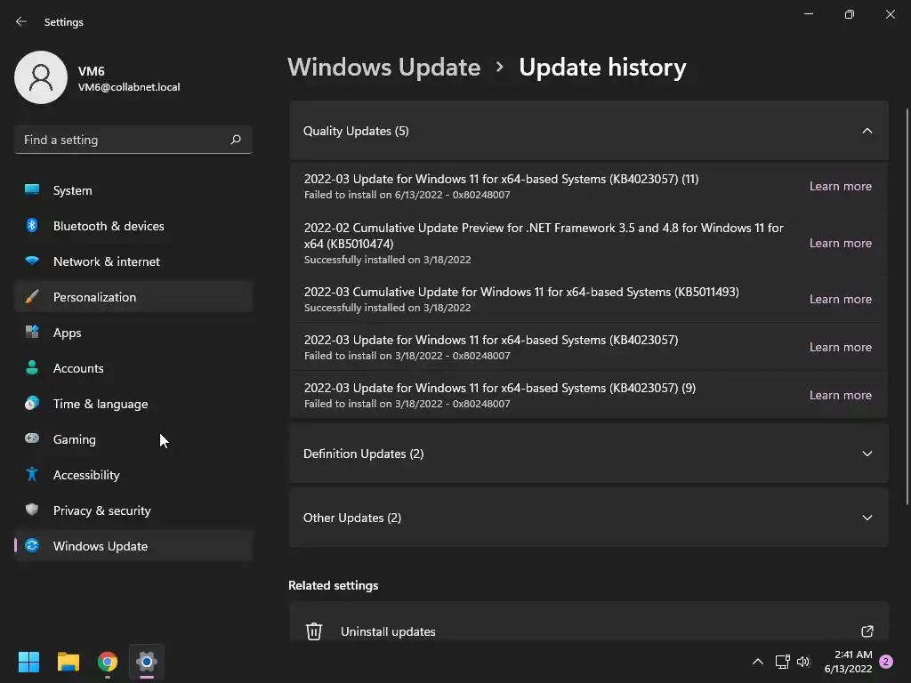Click the volume speaker tray icon
This screenshot has height=683, width=911.
803,662
